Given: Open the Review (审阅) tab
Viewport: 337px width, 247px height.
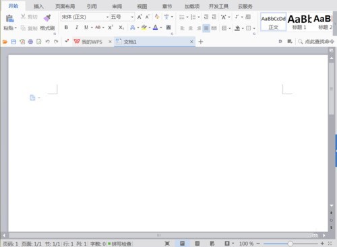Looking at the screenshot, I should click(117, 6).
